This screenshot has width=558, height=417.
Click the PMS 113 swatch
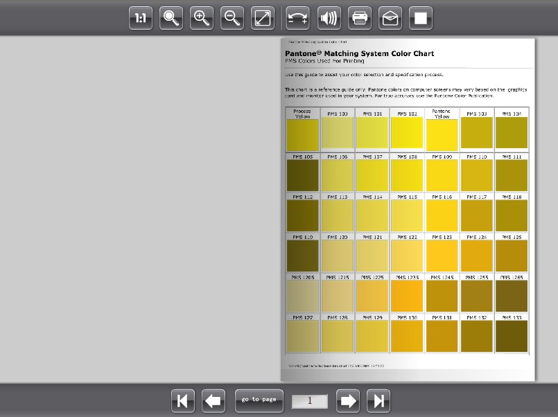point(338,215)
